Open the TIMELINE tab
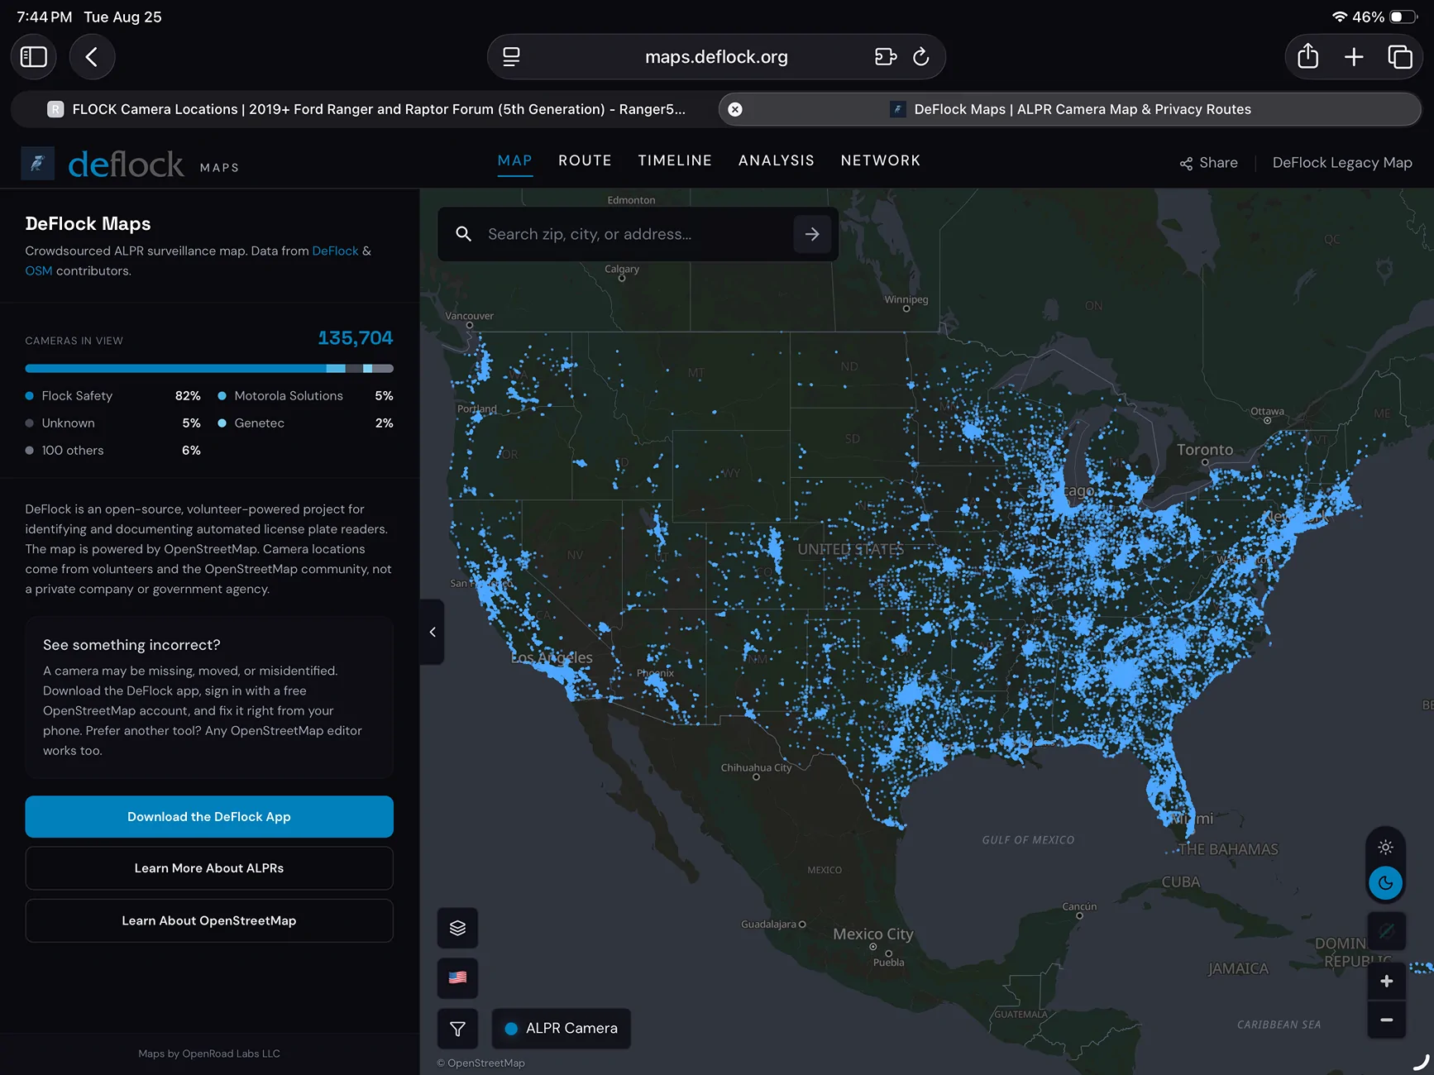 pos(675,160)
